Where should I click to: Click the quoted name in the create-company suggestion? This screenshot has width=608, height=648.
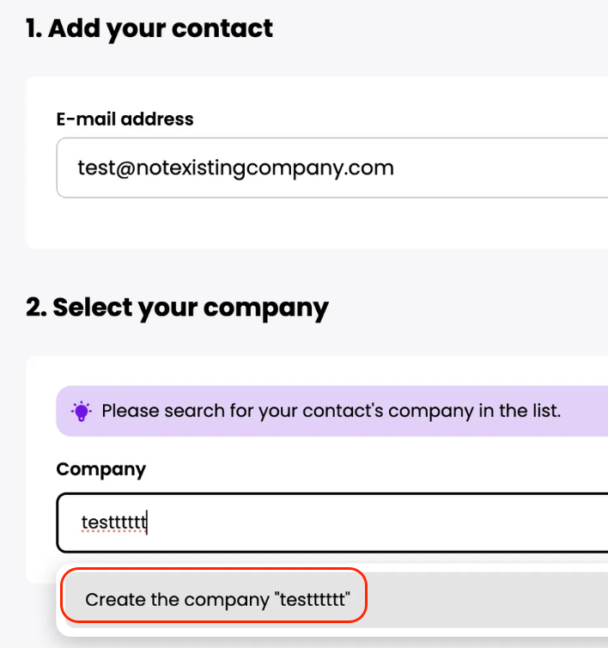[313, 599]
